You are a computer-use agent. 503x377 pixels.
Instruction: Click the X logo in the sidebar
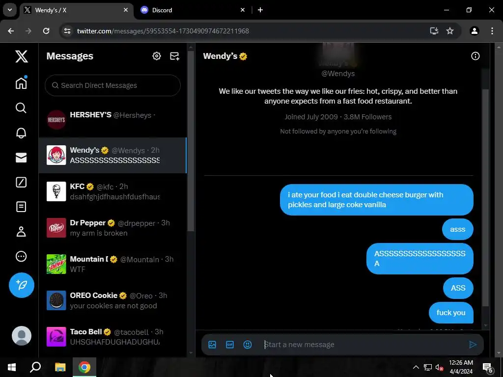[x=22, y=56]
